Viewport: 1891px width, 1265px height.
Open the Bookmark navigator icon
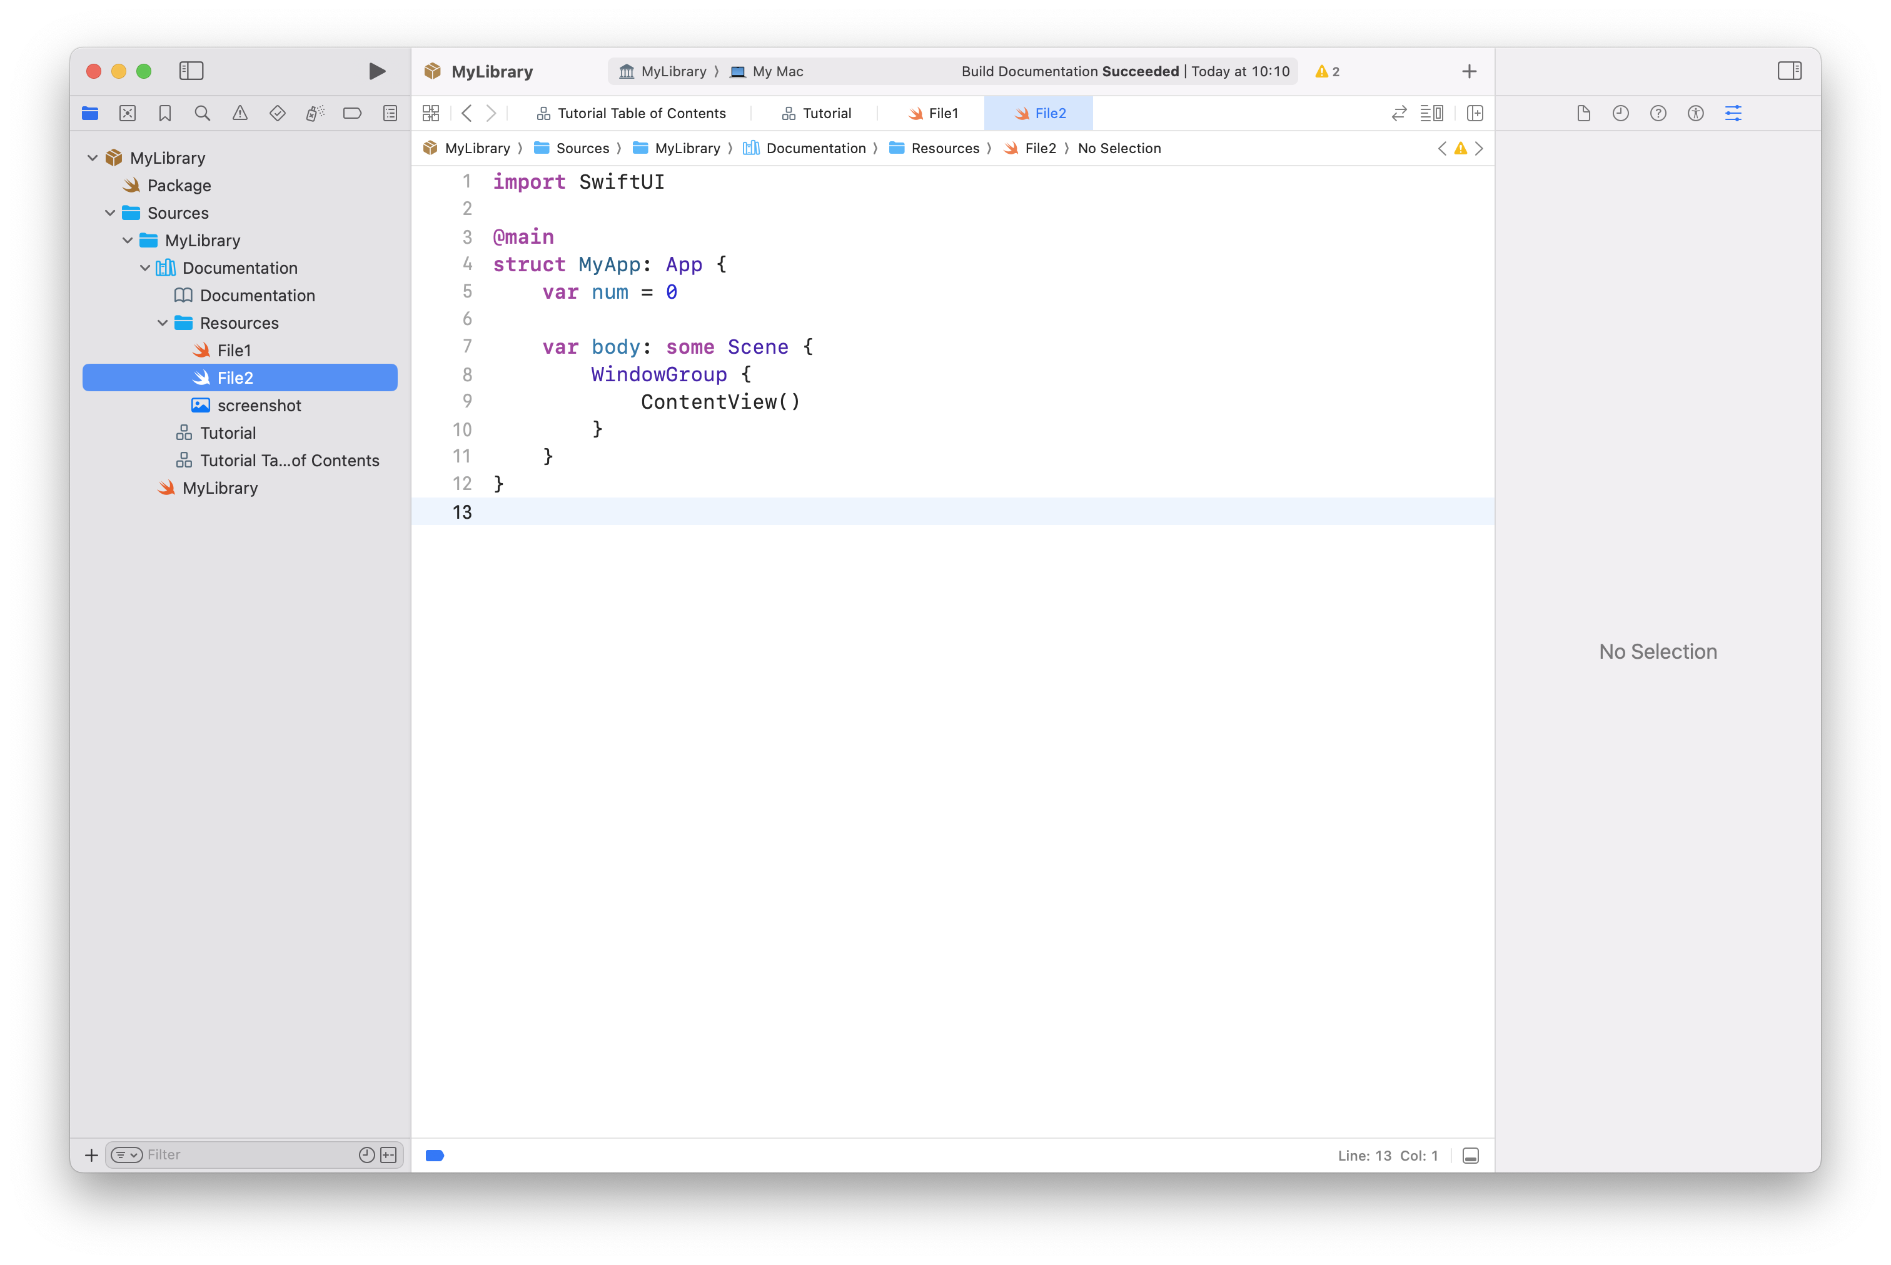tap(164, 114)
